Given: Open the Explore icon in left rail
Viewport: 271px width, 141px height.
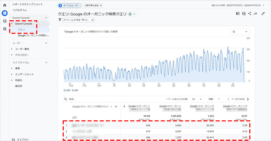Looking at the screenshot, I should point(5,21).
